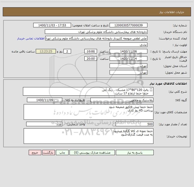Click header 'جزئیات اطلاعات نیاز'
This screenshot has width=194, height=187.
coord(172,12)
